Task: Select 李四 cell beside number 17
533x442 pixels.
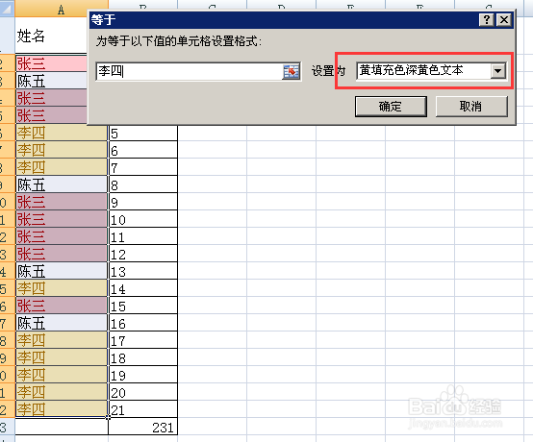Action: coord(62,340)
